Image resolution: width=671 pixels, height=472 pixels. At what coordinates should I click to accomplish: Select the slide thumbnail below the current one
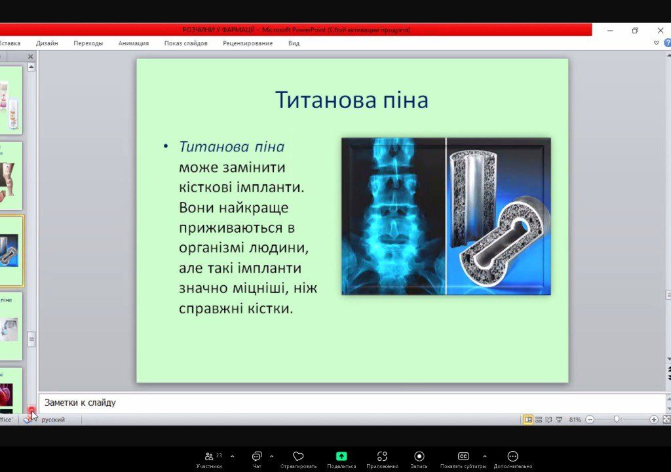(11, 326)
